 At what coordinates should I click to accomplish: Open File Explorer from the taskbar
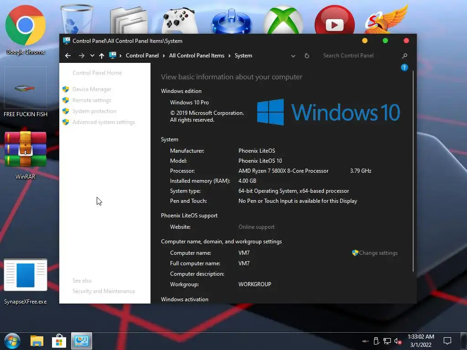(37, 341)
